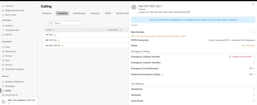Click the pencil edit icon beside Non INT CCP CA
This screenshot has width=257, height=105.
tap(161, 6)
